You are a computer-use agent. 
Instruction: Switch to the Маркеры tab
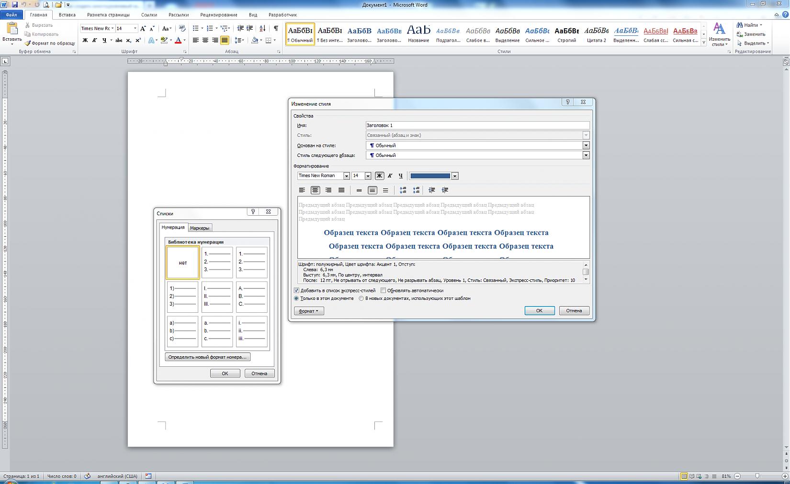pyautogui.click(x=199, y=228)
